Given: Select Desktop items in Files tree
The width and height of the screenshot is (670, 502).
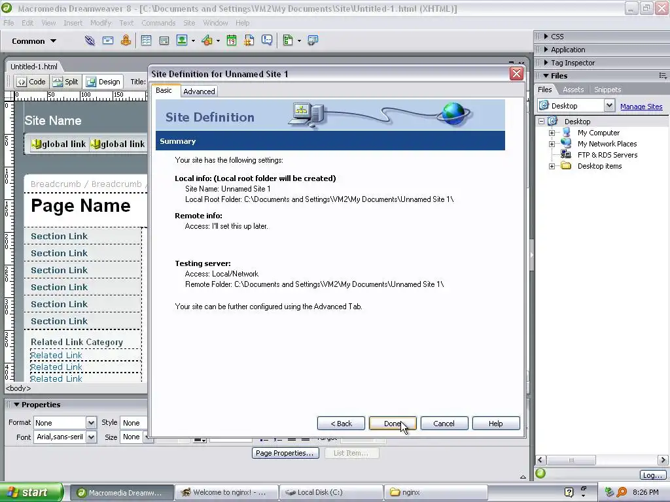Looking at the screenshot, I should click(x=599, y=166).
